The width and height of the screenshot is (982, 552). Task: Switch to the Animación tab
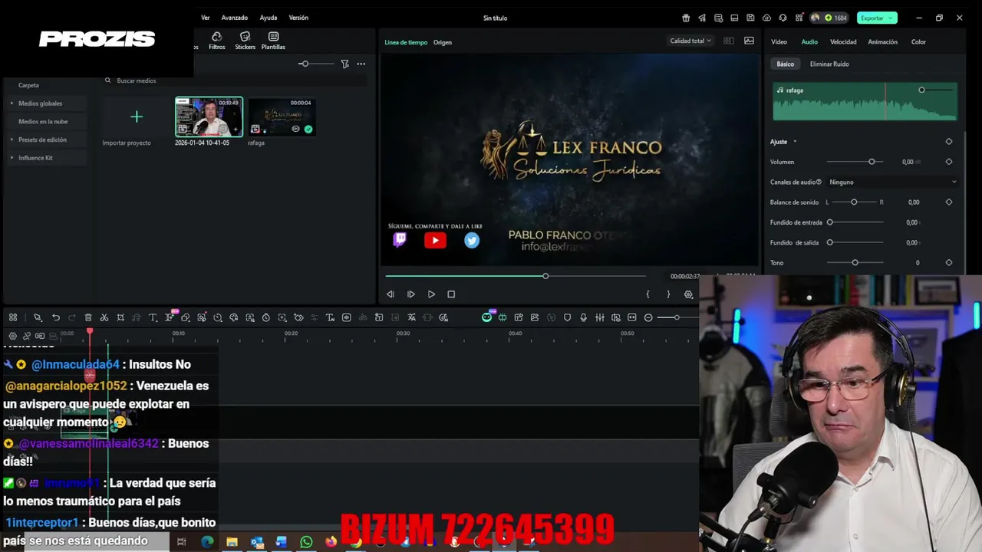(x=882, y=41)
